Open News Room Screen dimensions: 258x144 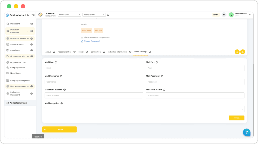tap(15, 73)
